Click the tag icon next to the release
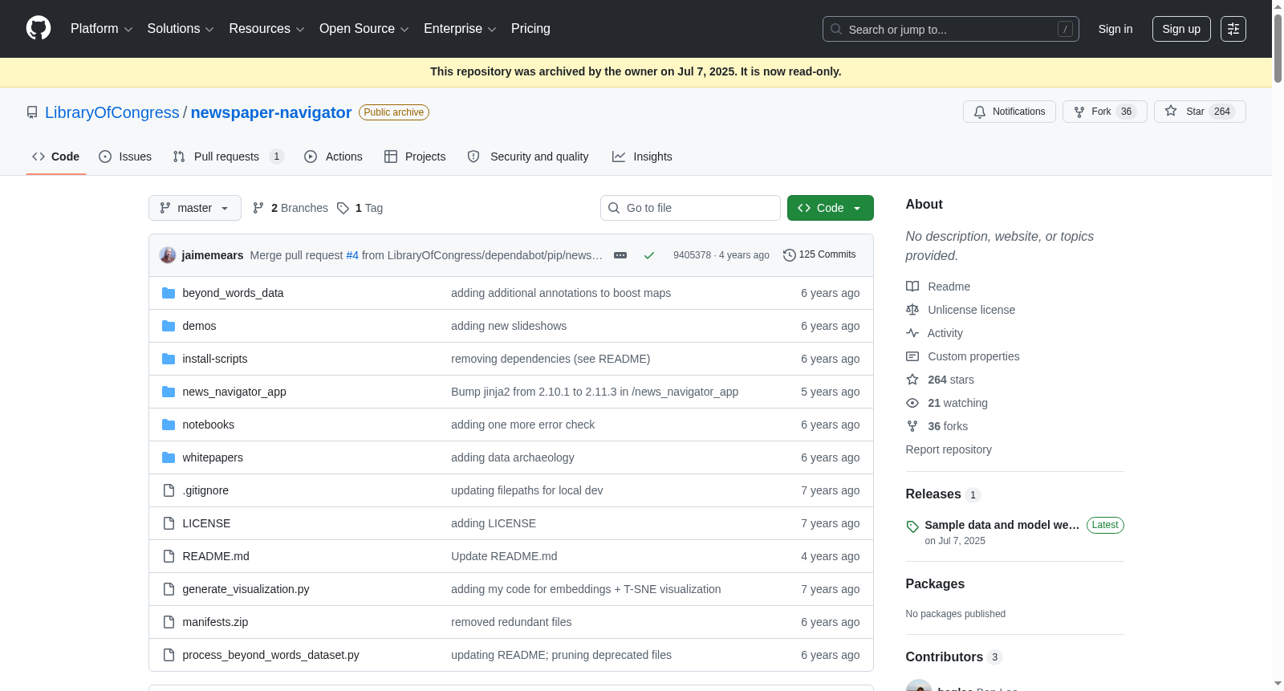 click(x=912, y=526)
